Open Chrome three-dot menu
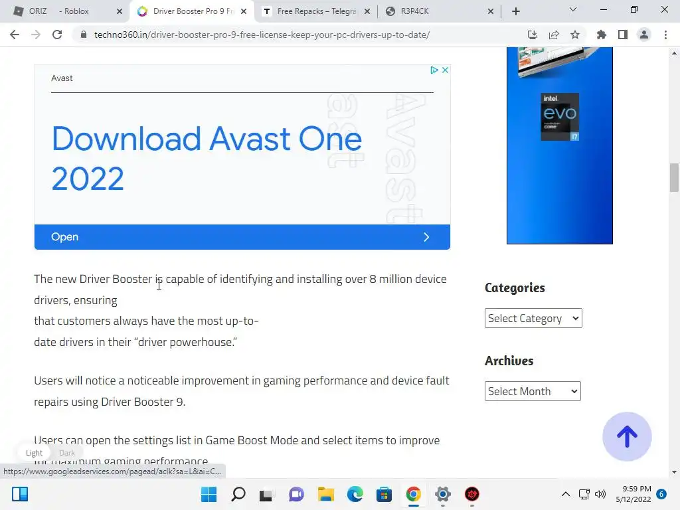The image size is (680, 510). click(x=665, y=35)
